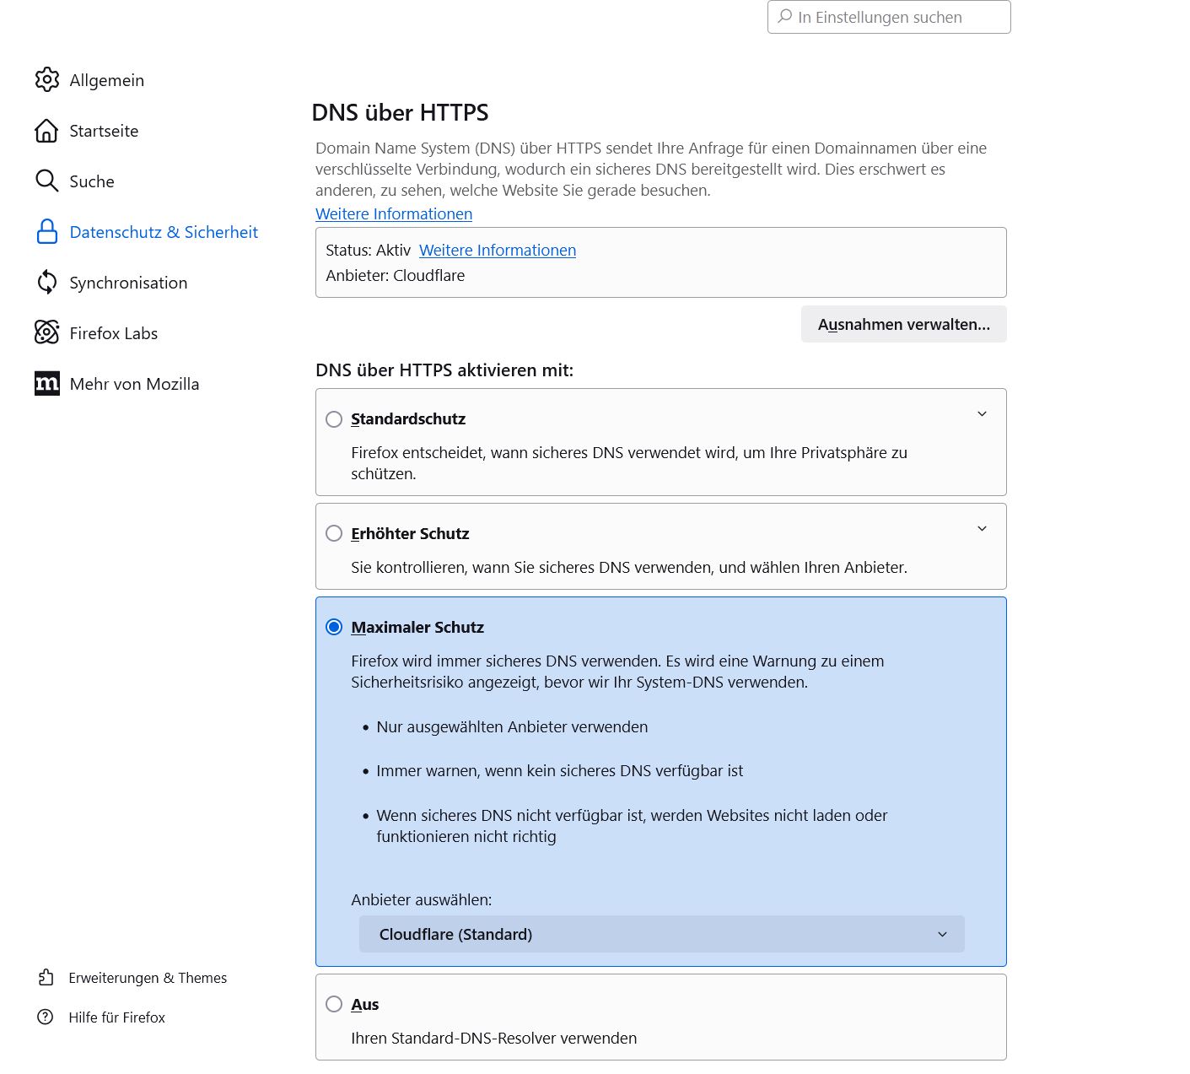The width and height of the screenshot is (1190, 1074).
Task: Expand the Standardschutz details chevron
Action: 982,414
